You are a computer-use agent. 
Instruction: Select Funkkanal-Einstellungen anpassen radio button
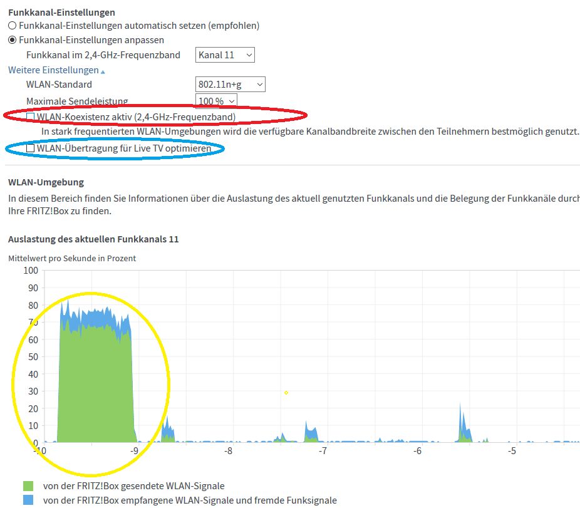12,40
